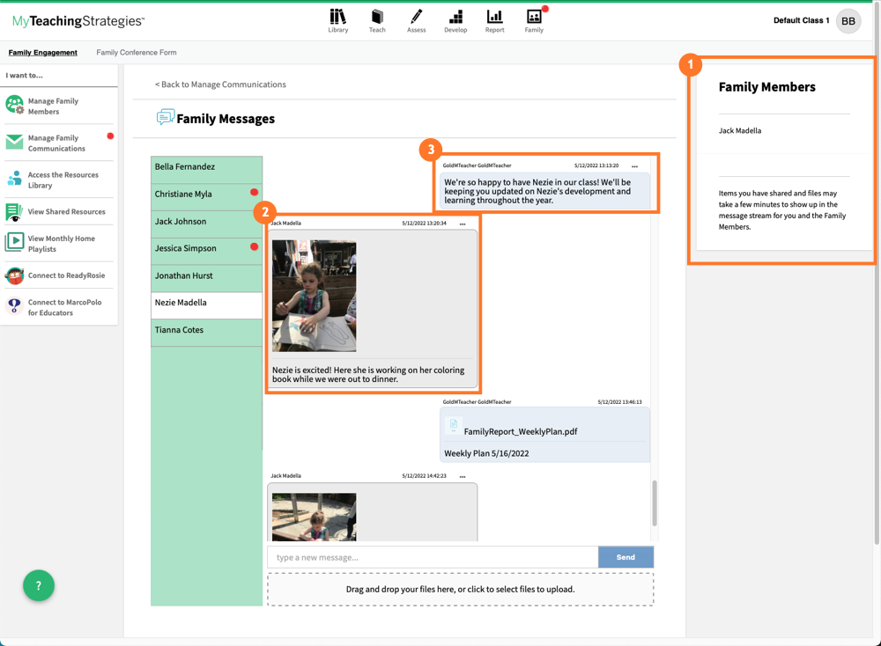Click the Send button

coord(626,557)
